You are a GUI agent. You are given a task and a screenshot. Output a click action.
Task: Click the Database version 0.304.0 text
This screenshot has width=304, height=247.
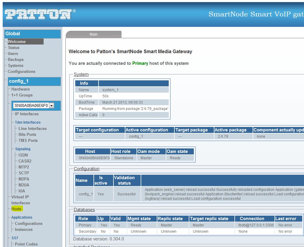(99, 239)
